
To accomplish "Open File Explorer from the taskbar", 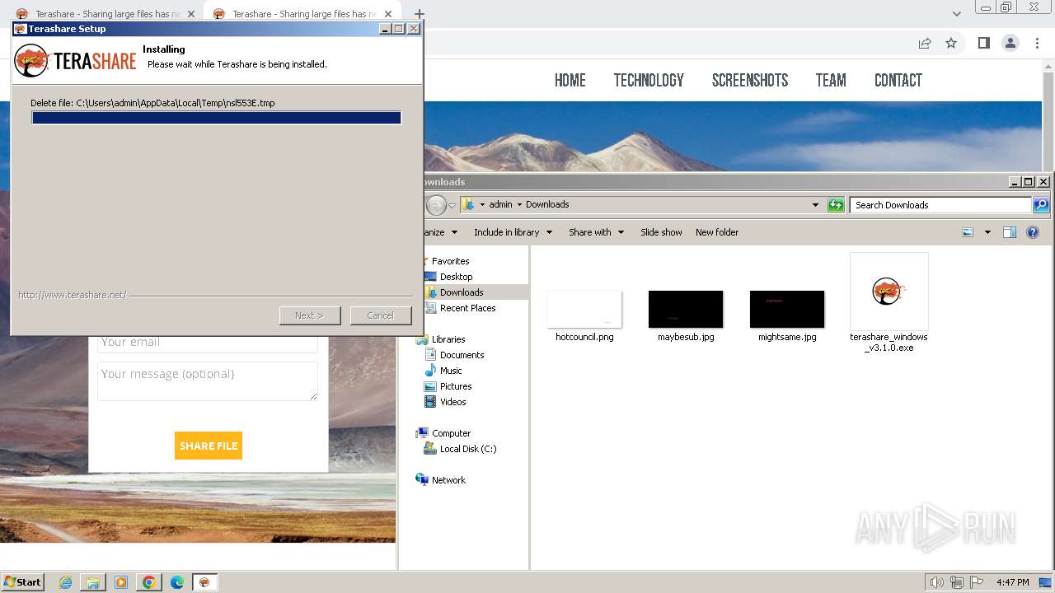I will 93,582.
